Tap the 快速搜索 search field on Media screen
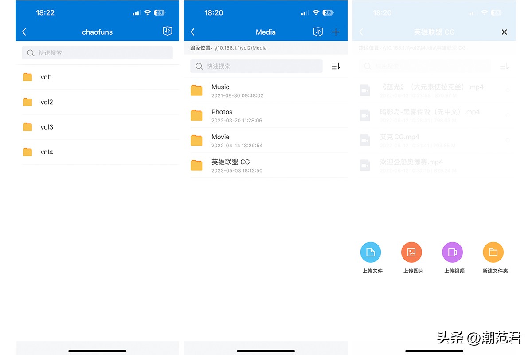532x355 pixels. (256, 66)
